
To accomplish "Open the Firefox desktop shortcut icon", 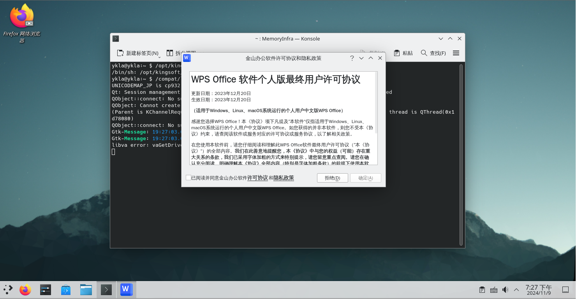I will (22, 16).
